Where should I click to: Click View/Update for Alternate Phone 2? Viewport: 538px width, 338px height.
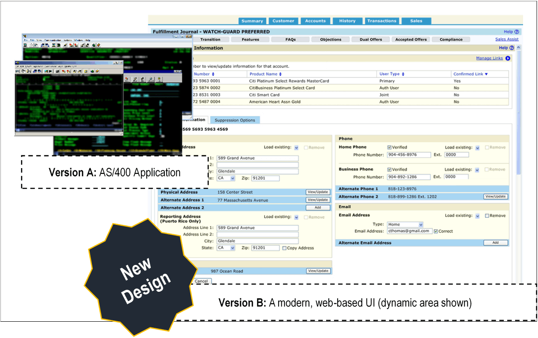[496, 197]
